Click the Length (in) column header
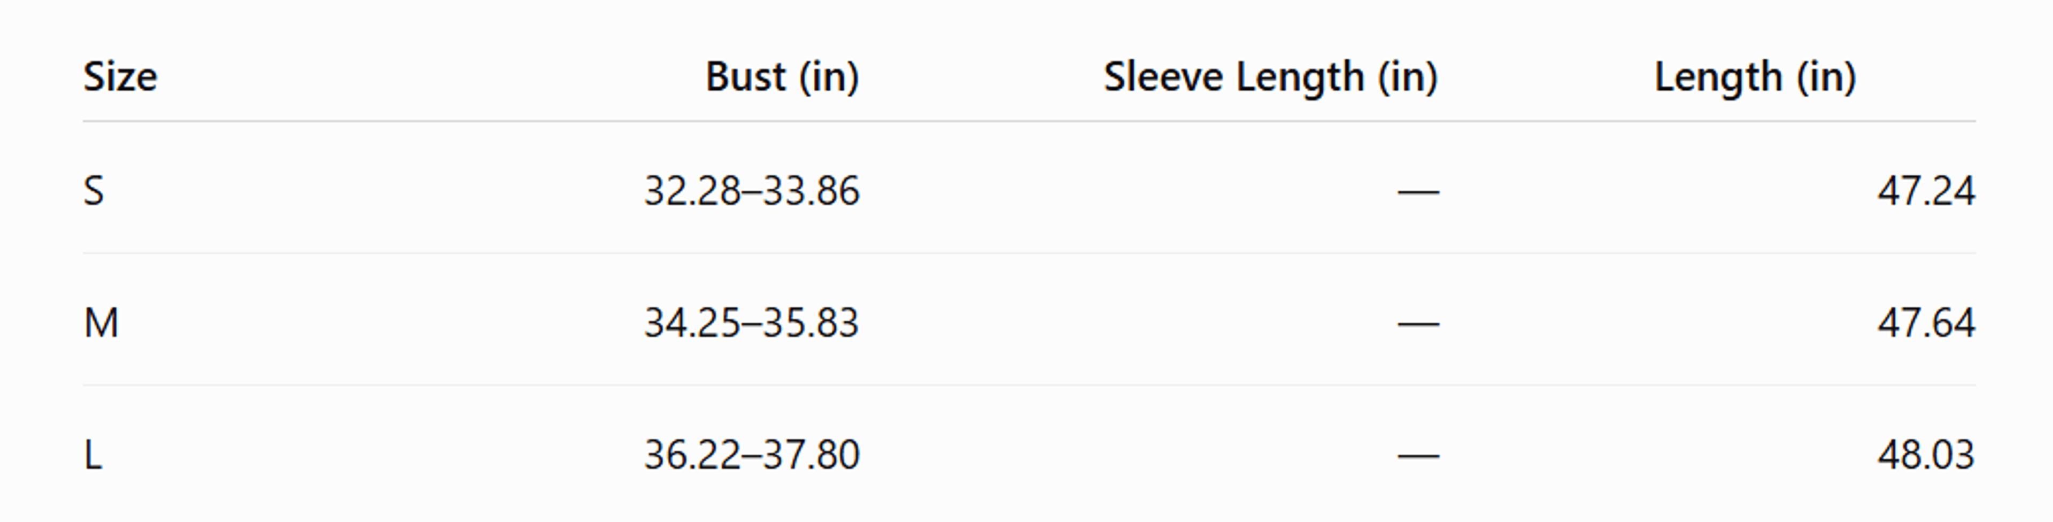The width and height of the screenshot is (2053, 522). (1756, 77)
